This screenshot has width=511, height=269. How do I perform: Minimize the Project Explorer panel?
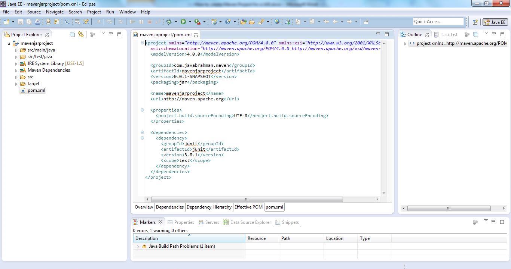111,34
